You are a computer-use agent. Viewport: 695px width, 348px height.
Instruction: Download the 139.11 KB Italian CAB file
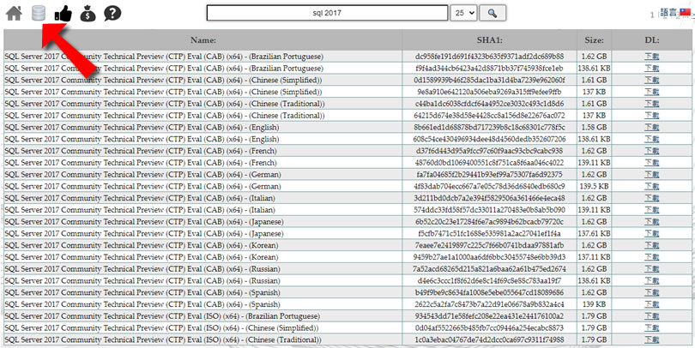pos(651,210)
